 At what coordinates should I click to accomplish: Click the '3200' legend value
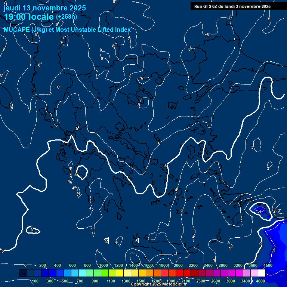point(238,265)
